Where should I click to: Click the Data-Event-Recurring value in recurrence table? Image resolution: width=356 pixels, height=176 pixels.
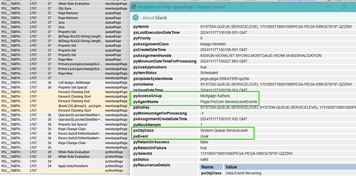(x=244, y=173)
